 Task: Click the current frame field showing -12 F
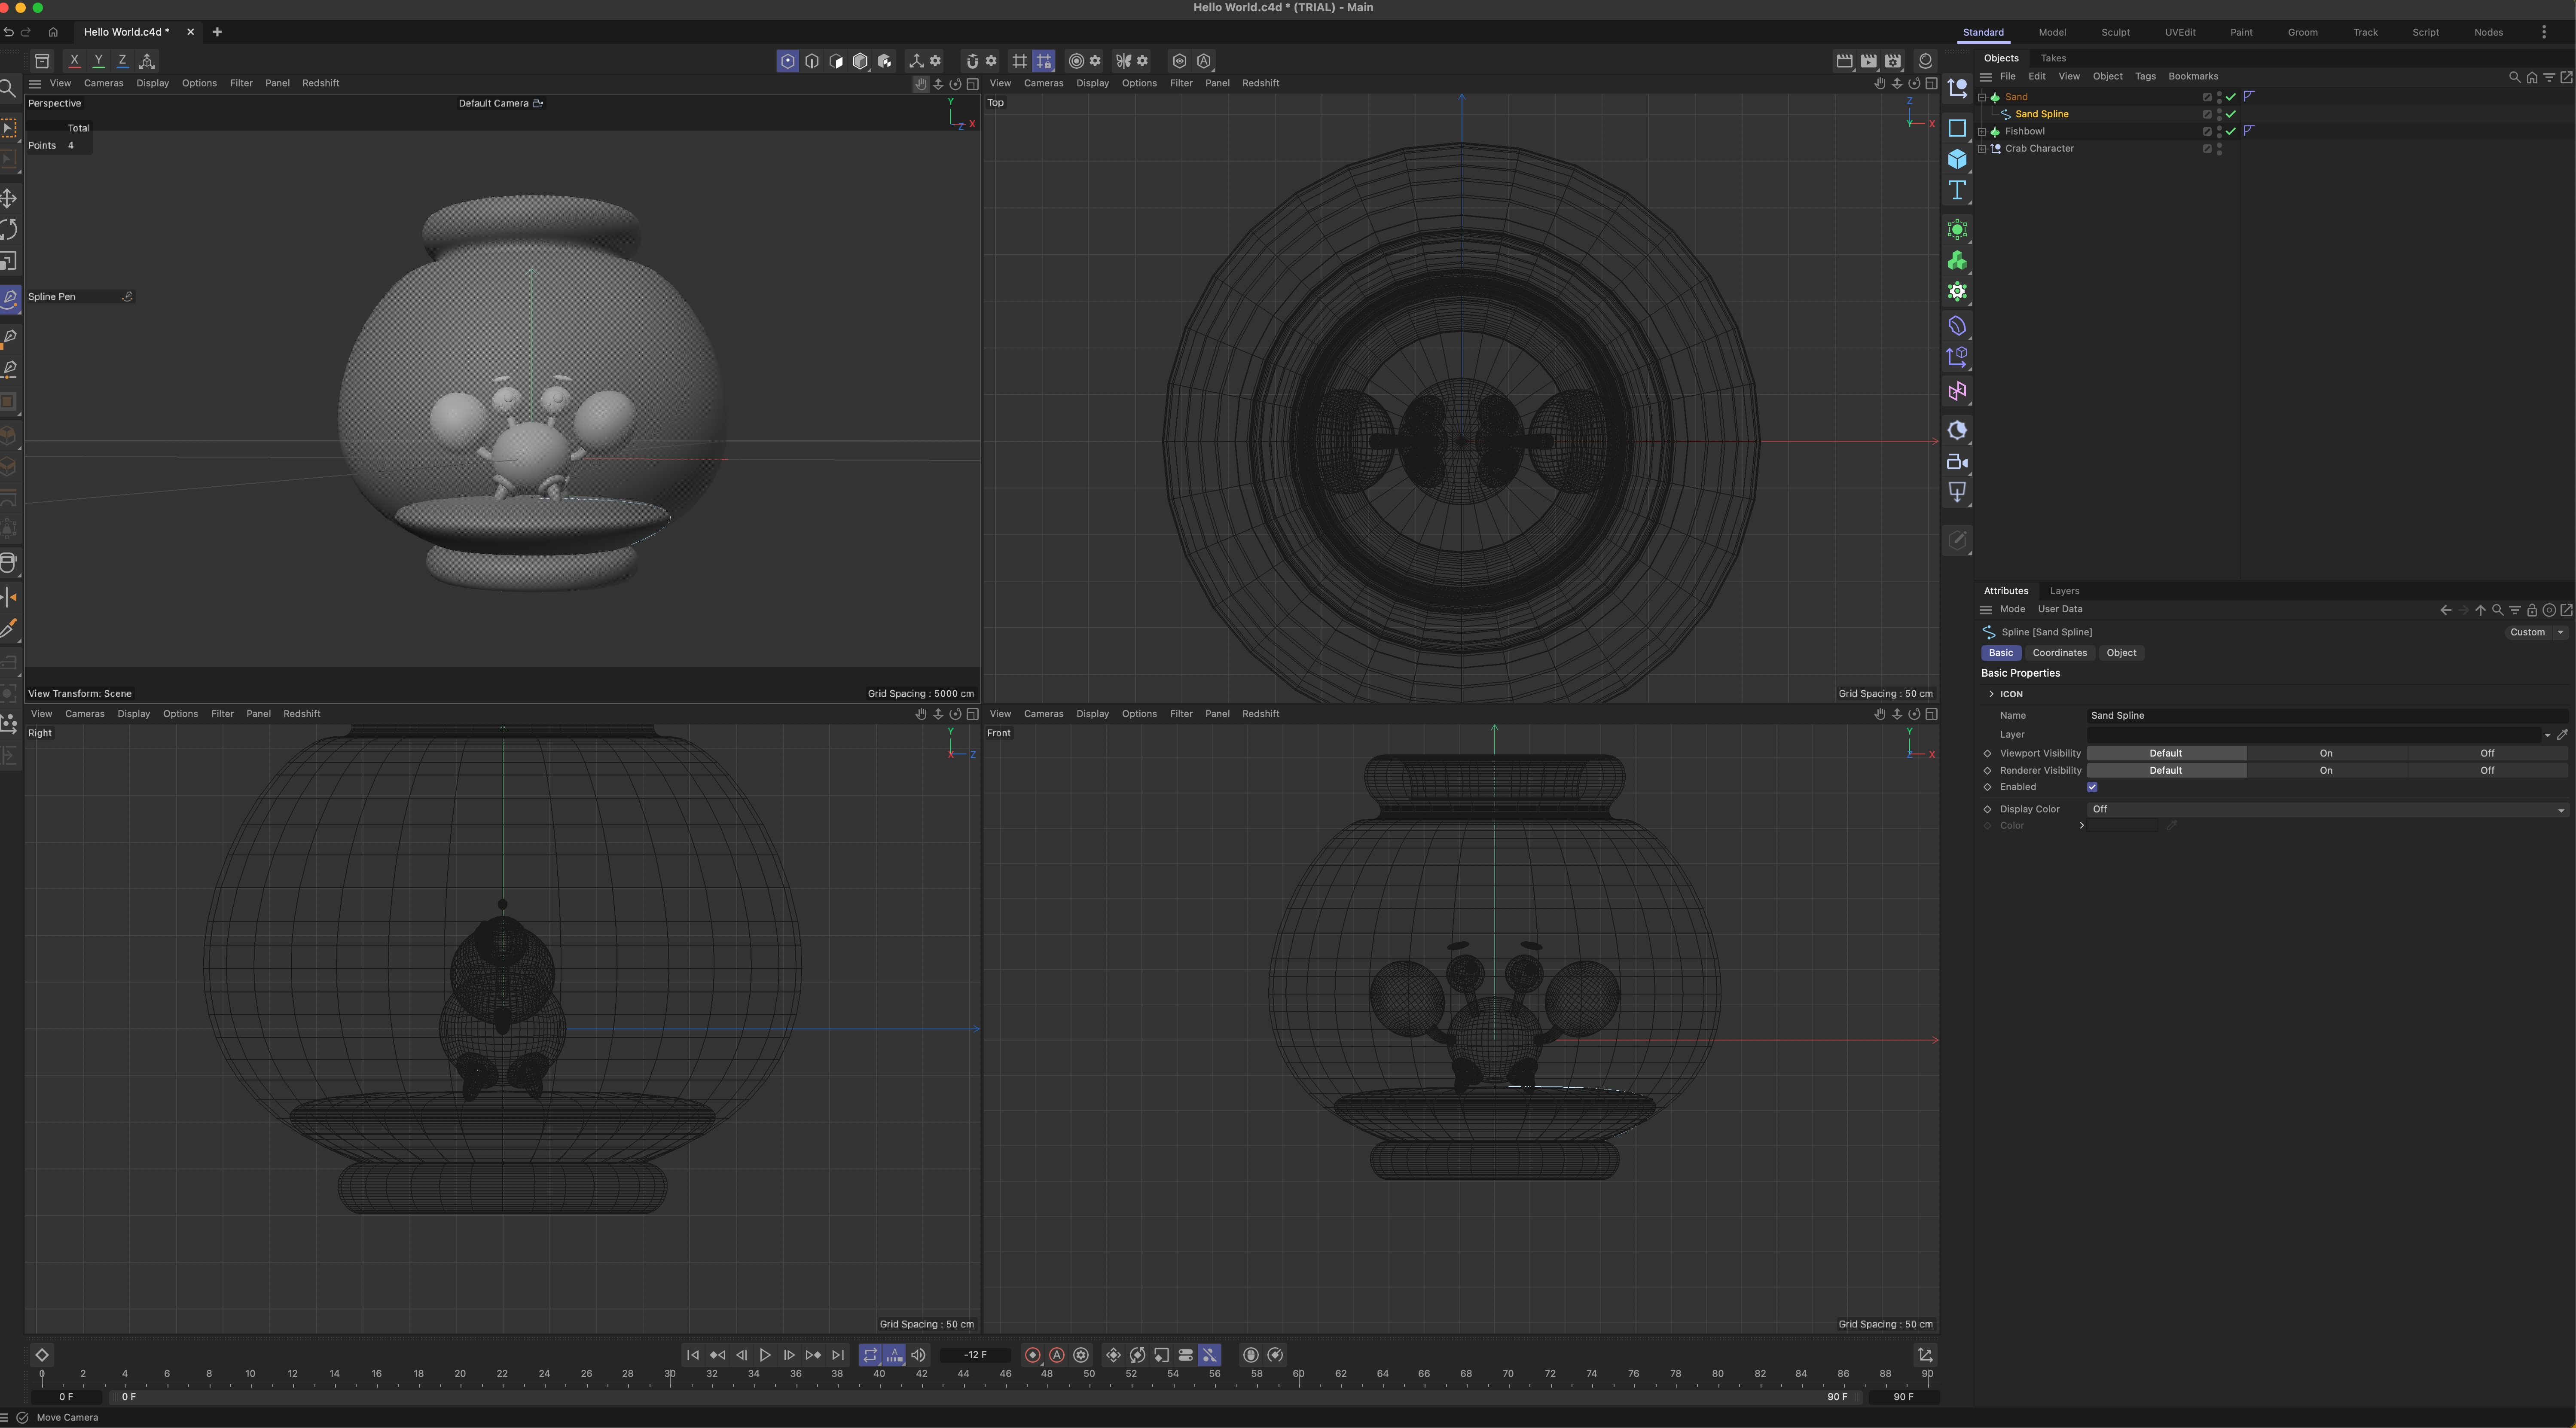pyautogui.click(x=975, y=1355)
